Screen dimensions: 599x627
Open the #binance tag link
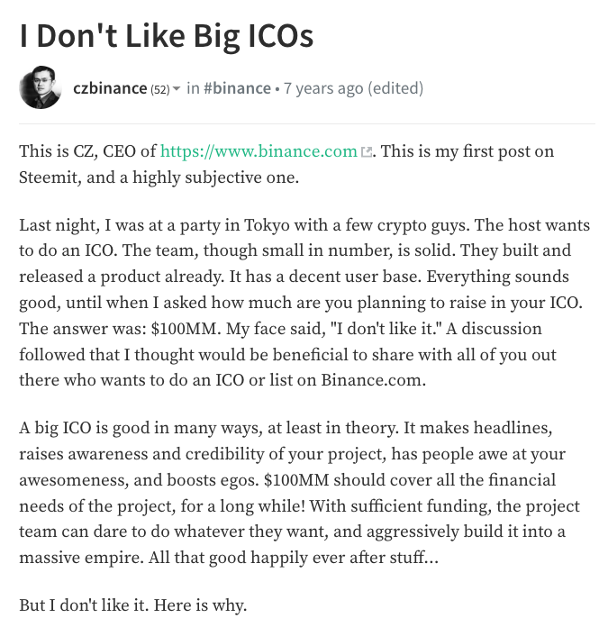pos(237,88)
